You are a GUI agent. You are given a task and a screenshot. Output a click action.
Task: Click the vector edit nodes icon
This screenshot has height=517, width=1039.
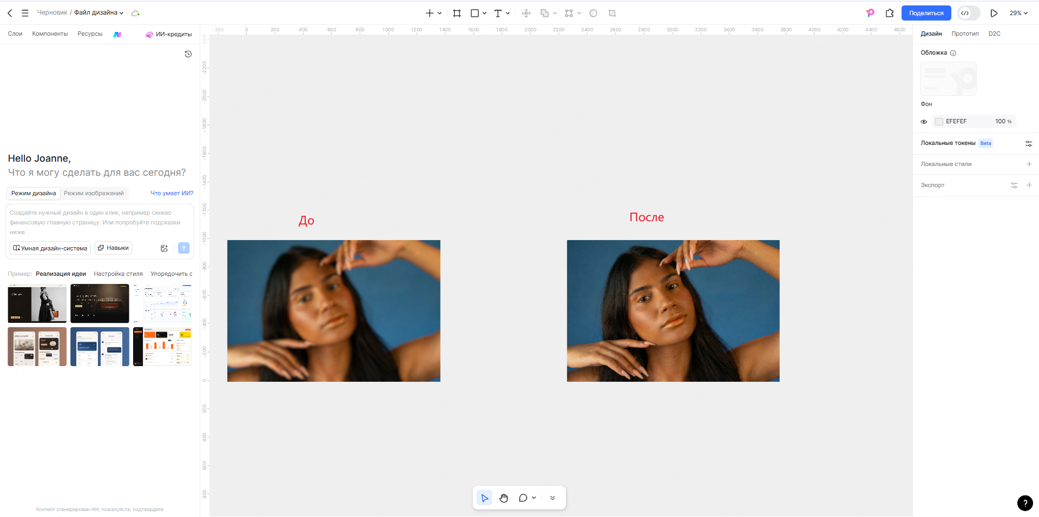(569, 13)
